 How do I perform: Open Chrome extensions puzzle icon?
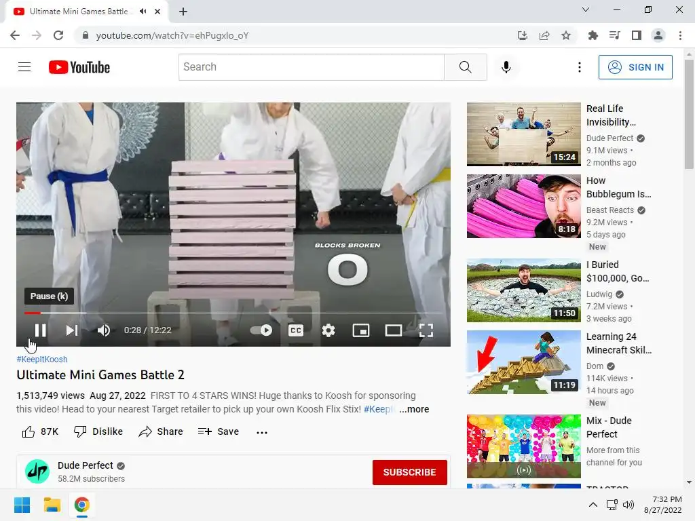593,35
